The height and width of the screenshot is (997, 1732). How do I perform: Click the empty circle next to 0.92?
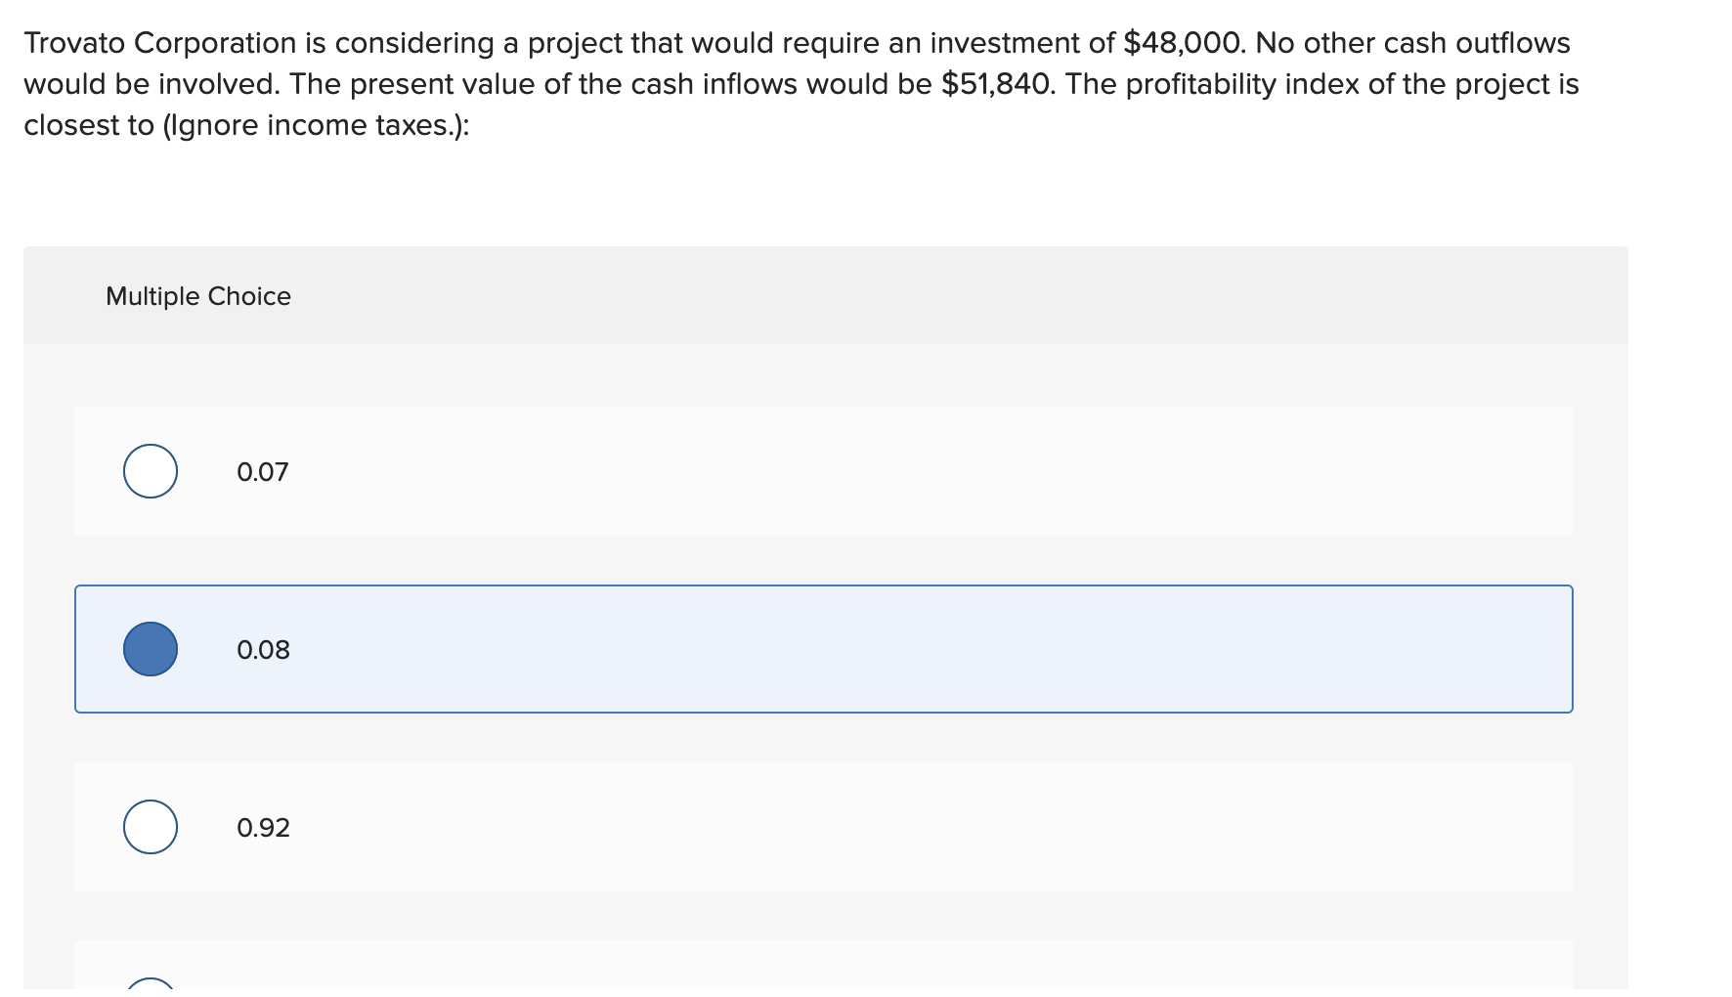click(x=151, y=826)
